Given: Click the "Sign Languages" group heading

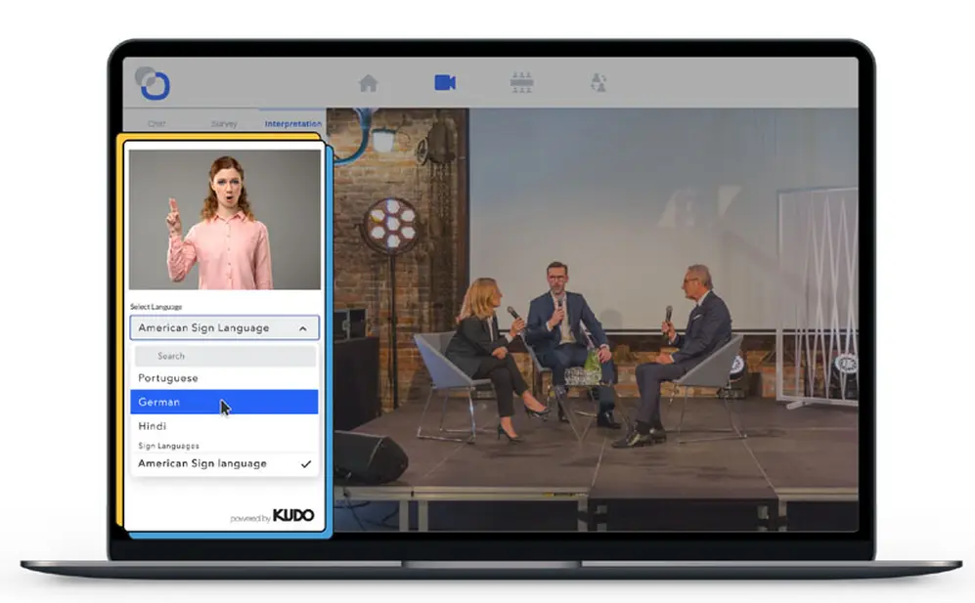Looking at the screenshot, I should click(x=168, y=446).
